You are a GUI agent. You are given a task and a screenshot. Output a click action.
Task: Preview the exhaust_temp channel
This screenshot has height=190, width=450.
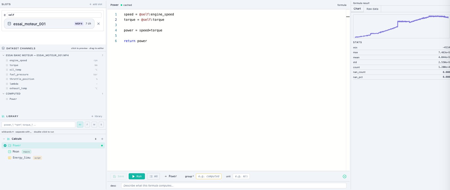click(18, 88)
